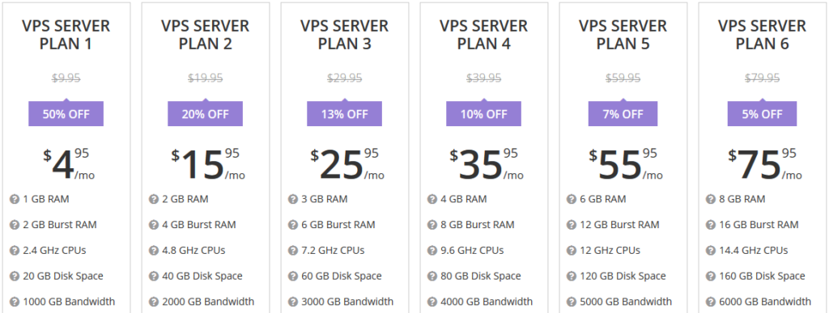Screen dimensions: 829x313
Task: Click help icon beside 7.2 GHz CPUs
Action: pos(293,250)
